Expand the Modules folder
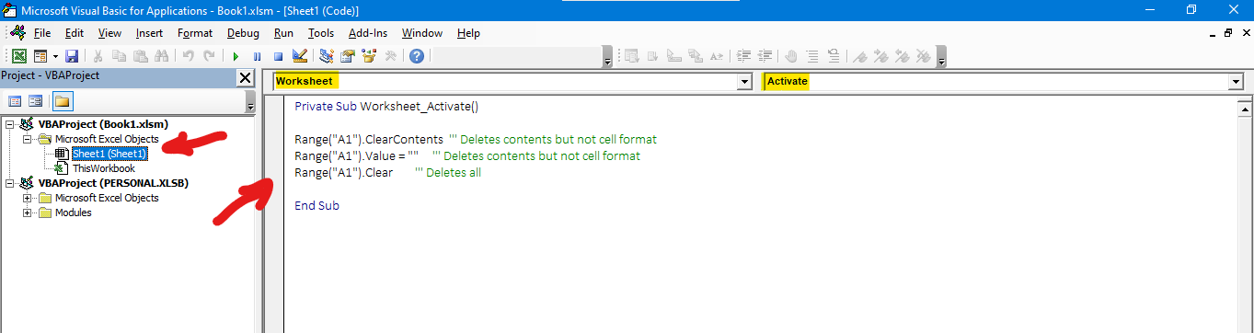 coord(28,212)
